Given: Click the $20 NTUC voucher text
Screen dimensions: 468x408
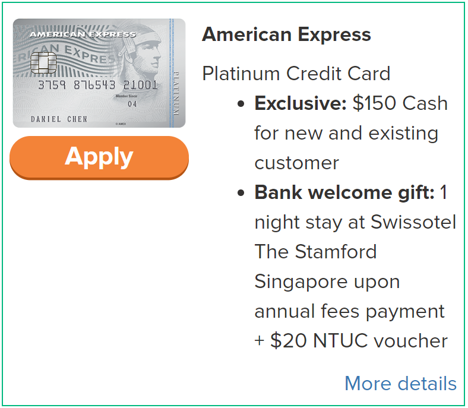Looking at the screenshot, I should [359, 341].
